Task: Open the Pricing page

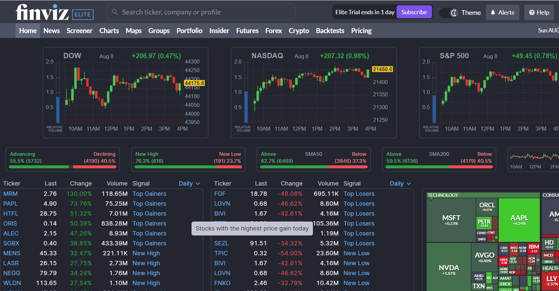Action: 362,31
